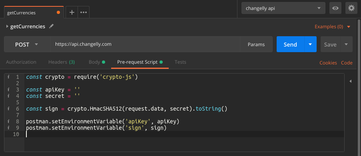Open the POST method dropdown
The width and height of the screenshot is (361, 156).
coord(27,44)
